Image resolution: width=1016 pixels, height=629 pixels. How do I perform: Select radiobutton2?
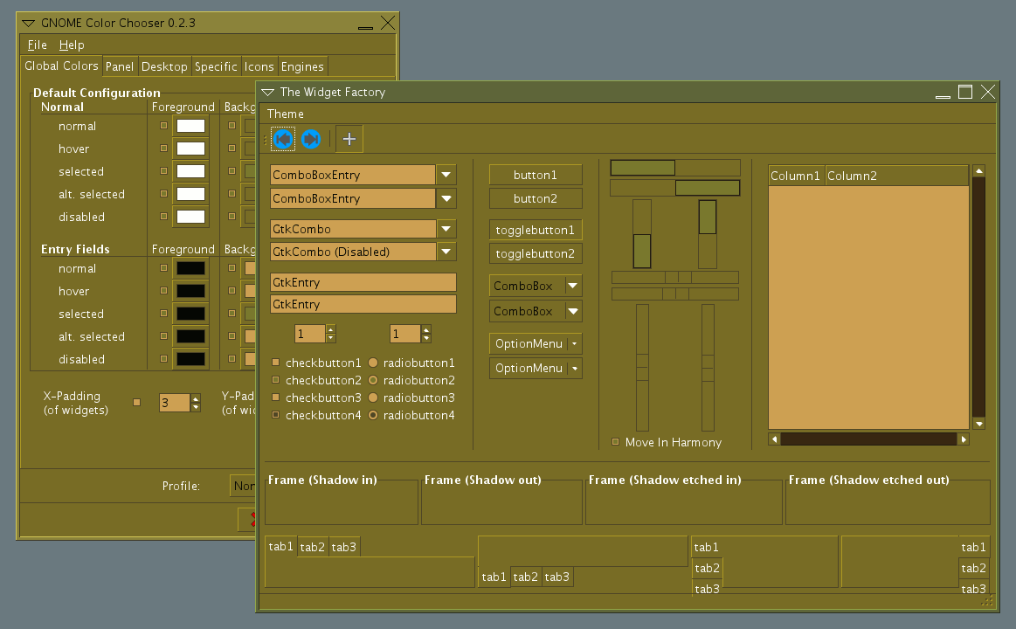[x=373, y=380]
